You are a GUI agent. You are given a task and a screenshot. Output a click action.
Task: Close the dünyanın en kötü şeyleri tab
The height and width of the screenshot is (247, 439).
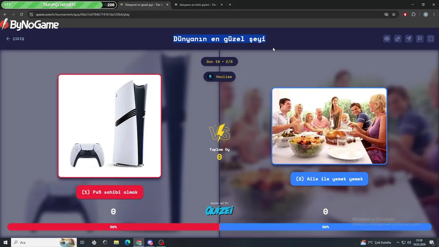click(222, 5)
